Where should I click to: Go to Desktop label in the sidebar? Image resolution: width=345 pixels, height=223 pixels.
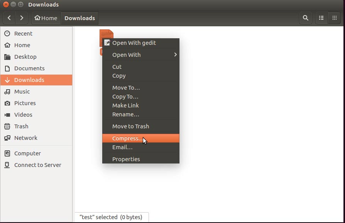click(25, 57)
